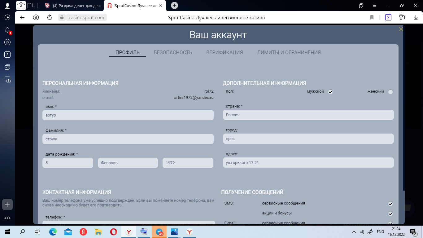Click the browser back arrow button
This screenshot has height=238, width=423.
click(22, 18)
